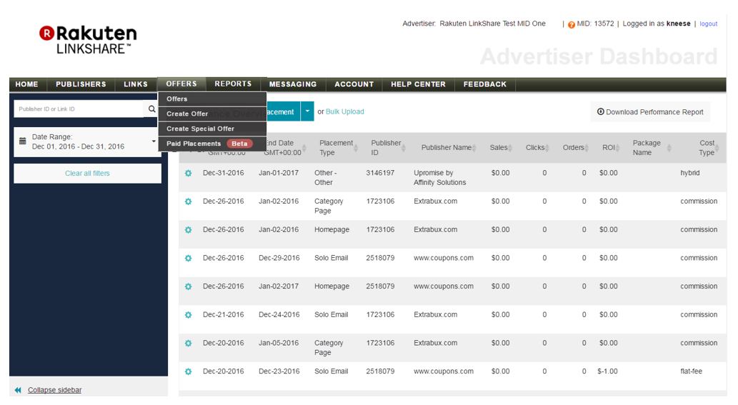This screenshot has height=405, width=738.
Task: Focus the Publisher ID or Link ID field
Action: point(79,109)
